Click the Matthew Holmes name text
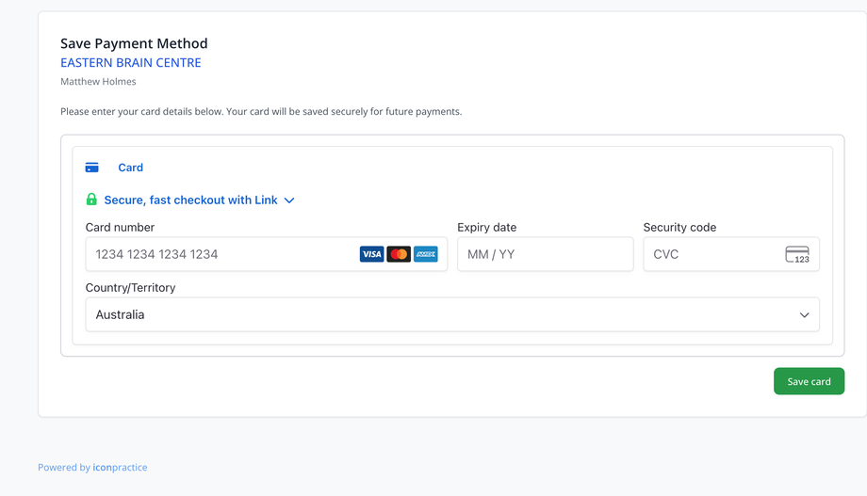The height and width of the screenshot is (496, 867). click(x=98, y=81)
